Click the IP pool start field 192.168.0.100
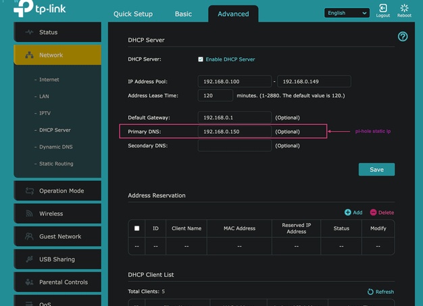This screenshot has height=306, width=423. [x=234, y=82]
